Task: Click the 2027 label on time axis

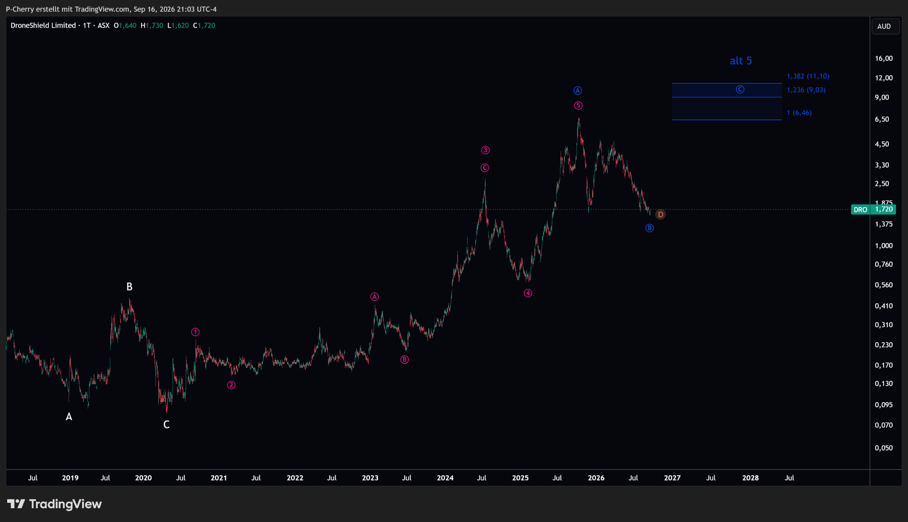Action: click(x=672, y=478)
